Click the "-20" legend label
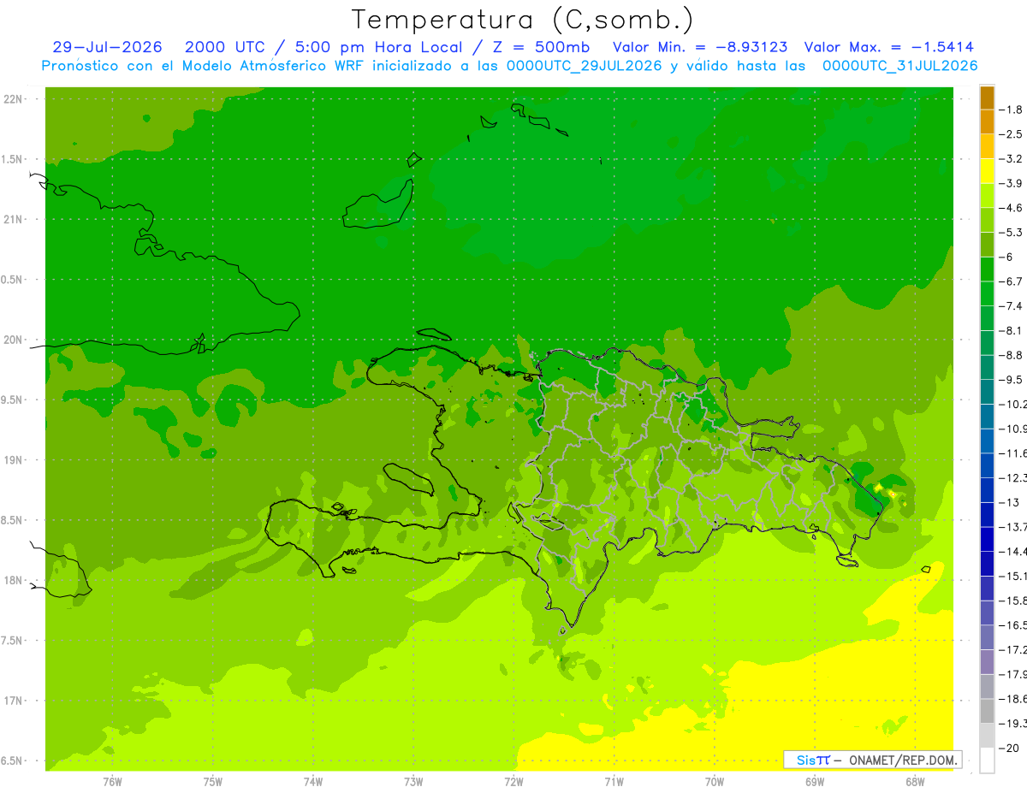This screenshot has height=793, width=1027. (1009, 749)
